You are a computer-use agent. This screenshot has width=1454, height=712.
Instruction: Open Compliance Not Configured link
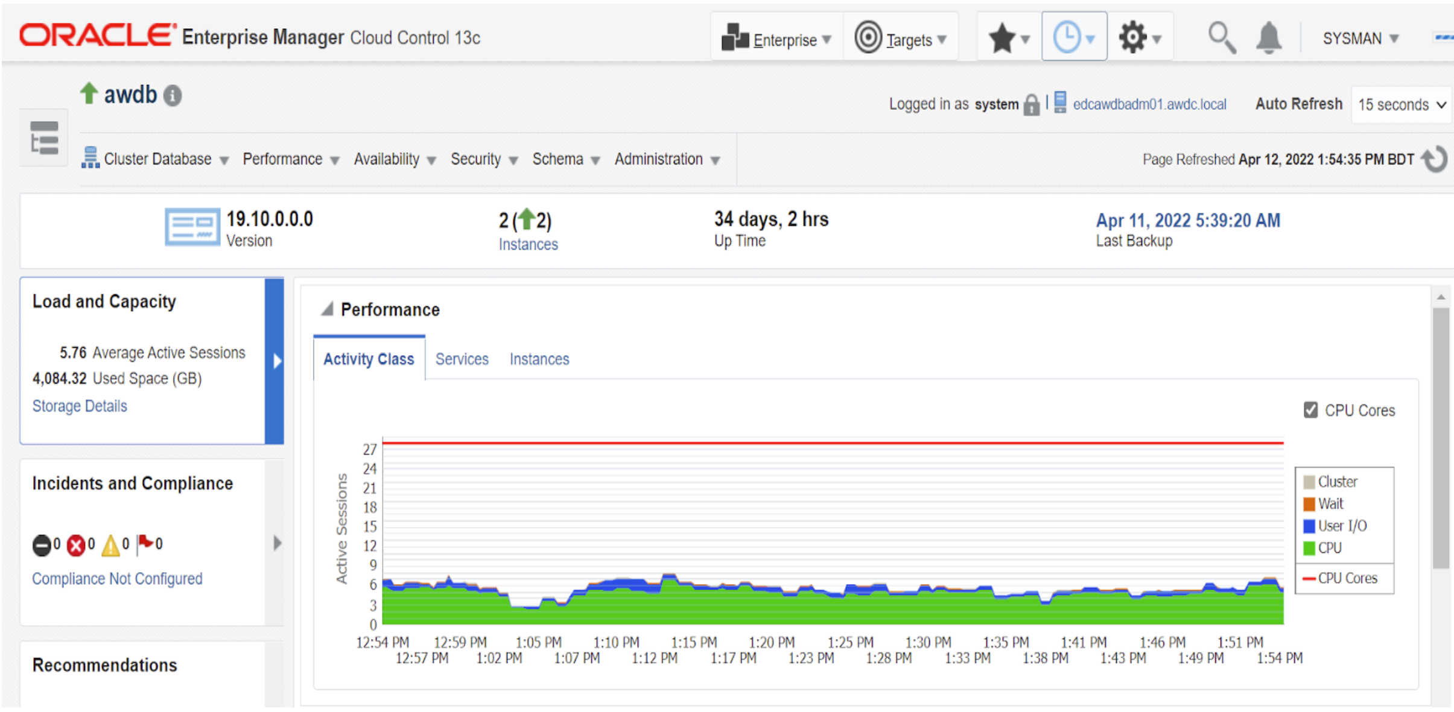117,579
